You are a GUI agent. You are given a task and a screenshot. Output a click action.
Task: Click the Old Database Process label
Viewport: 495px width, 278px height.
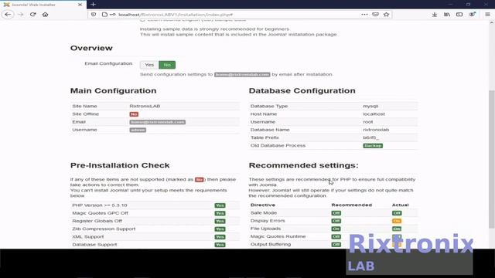coord(278,146)
